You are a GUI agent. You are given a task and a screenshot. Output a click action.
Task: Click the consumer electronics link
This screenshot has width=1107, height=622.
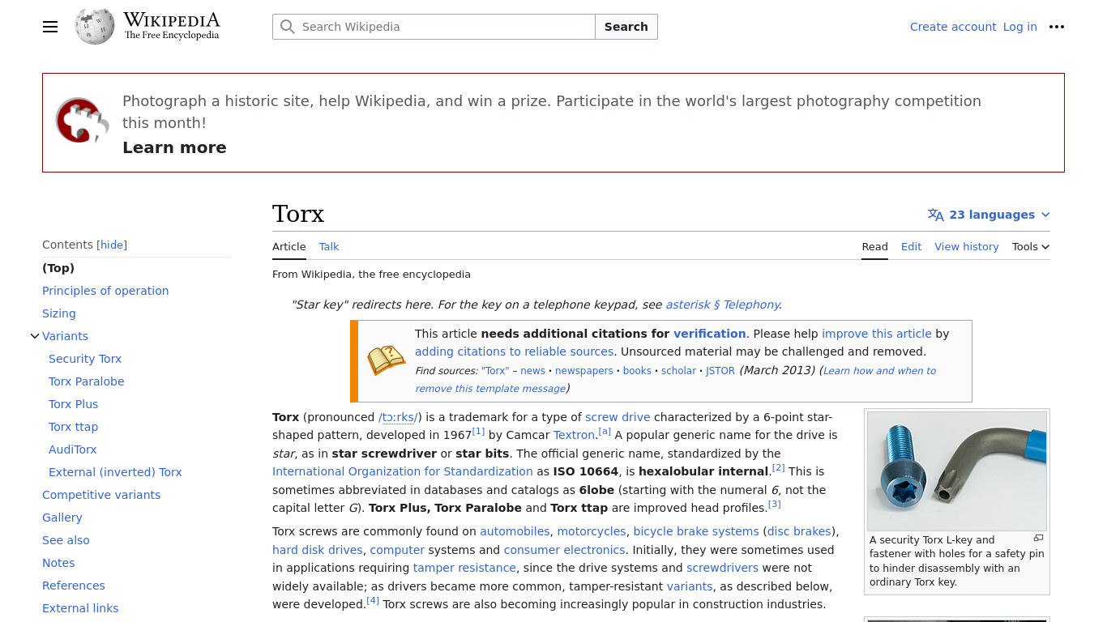[x=564, y=550]
